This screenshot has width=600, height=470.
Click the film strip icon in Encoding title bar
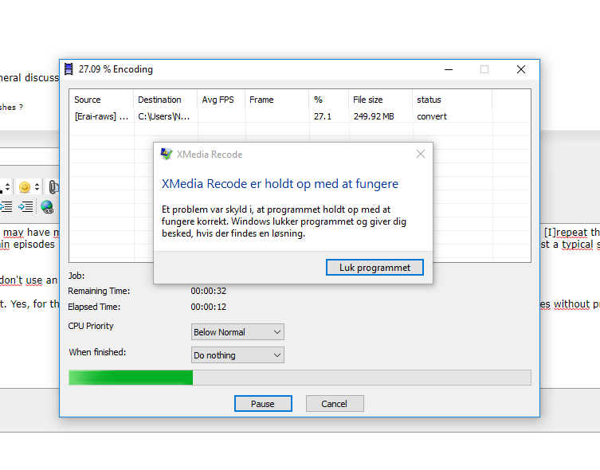pyautogui.click(x=69, y=69)
